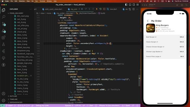Click the more folder breadcrumb
The height and width of the screenshot is (107, 190).
click(49, 13)
